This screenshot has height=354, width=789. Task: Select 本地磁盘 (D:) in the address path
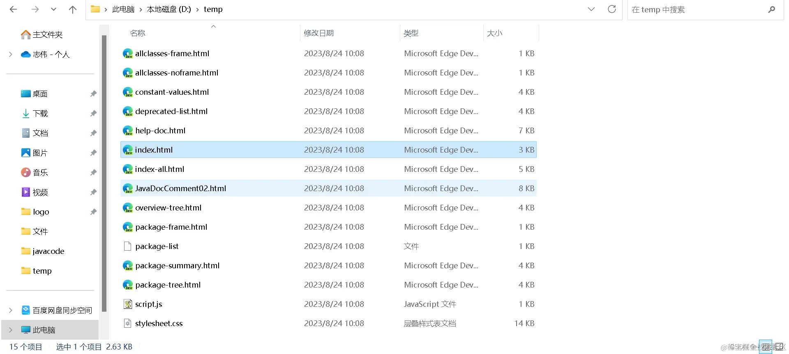[x=169, y=9]
